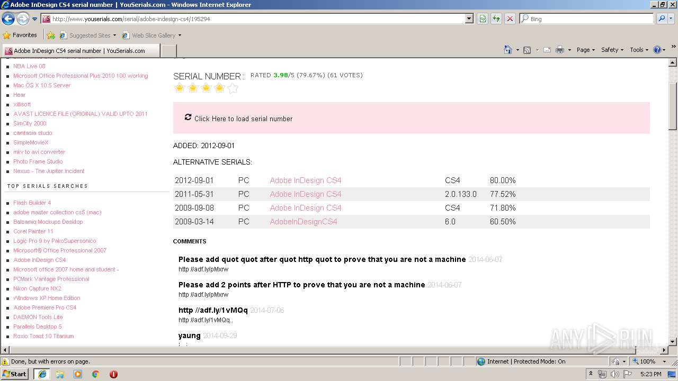Open 2012-09-01 Adobe InDesign CS4 link
The image size is (678, 381).
(x=306, y=180)
